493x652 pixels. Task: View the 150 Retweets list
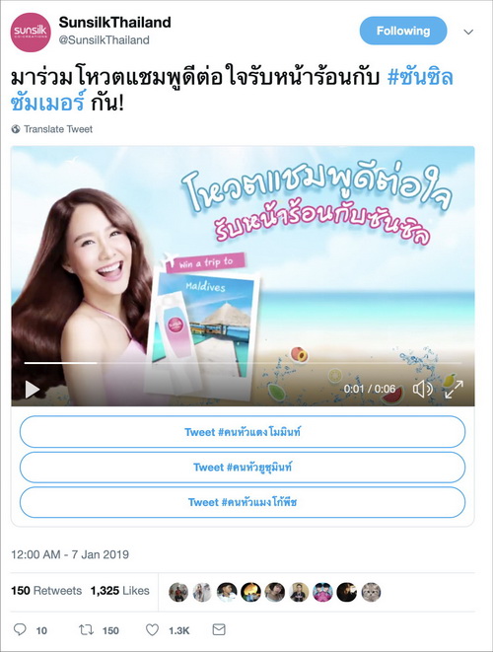46,591
